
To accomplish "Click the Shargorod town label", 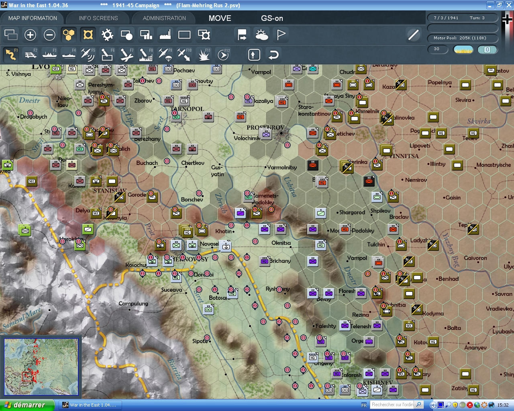I will click(352, 212).
